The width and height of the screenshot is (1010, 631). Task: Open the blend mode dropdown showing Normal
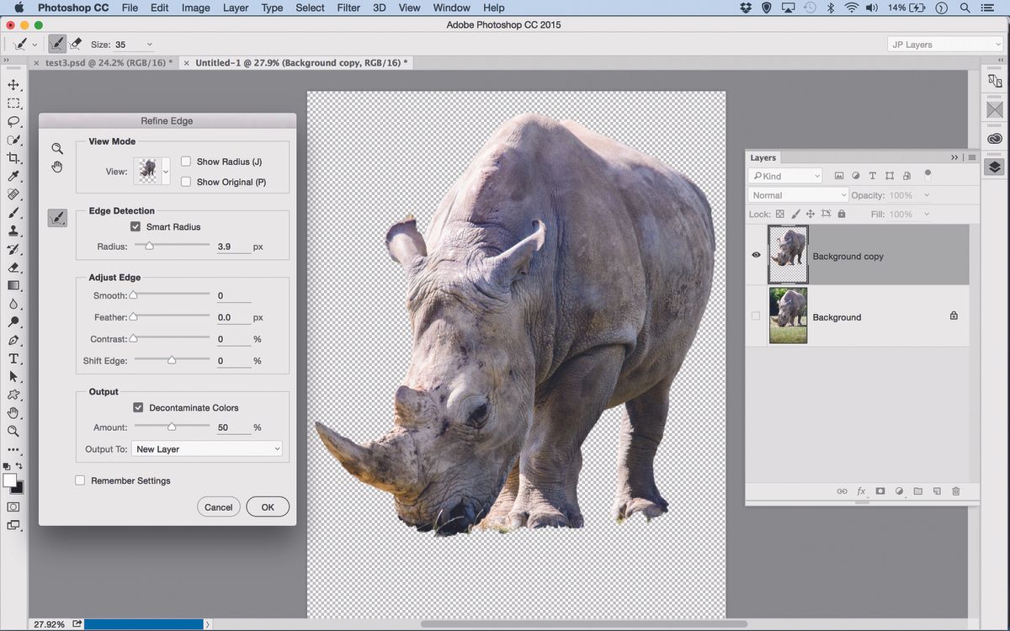(797, 194)
